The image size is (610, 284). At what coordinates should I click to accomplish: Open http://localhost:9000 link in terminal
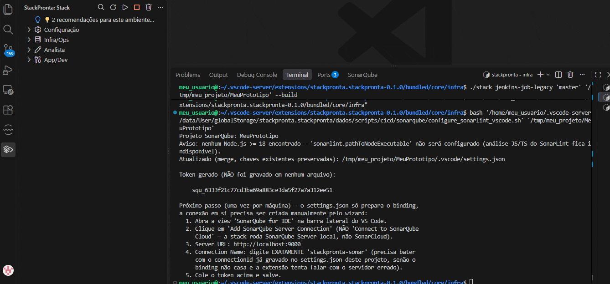[x=267, y=244]
